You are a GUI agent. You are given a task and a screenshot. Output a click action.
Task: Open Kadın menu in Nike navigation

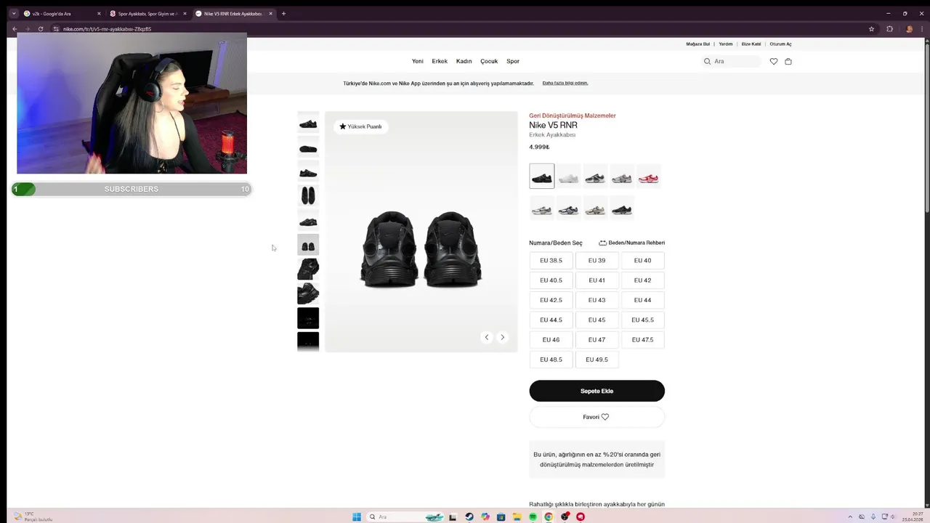tap(464, 62)
